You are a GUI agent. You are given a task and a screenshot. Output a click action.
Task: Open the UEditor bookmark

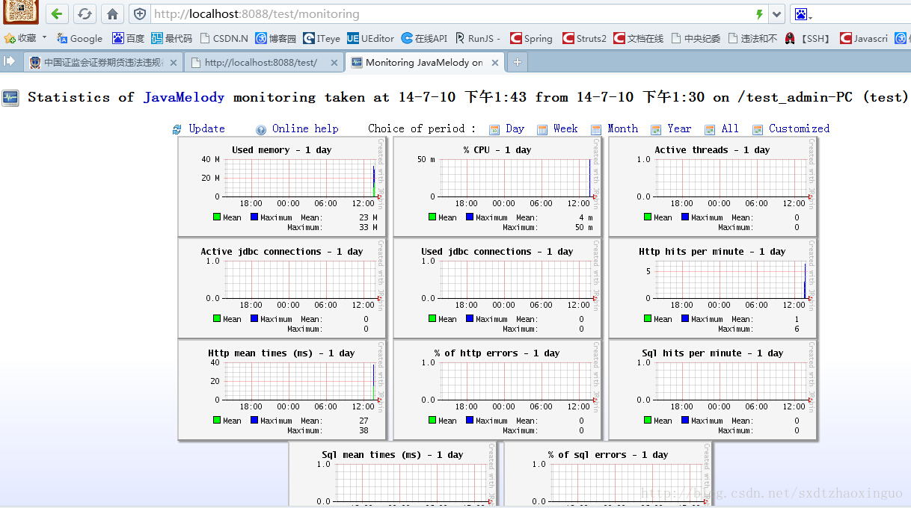[x=370, y=38]
